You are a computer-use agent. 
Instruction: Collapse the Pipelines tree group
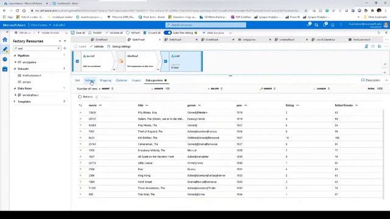pos(15,55)
